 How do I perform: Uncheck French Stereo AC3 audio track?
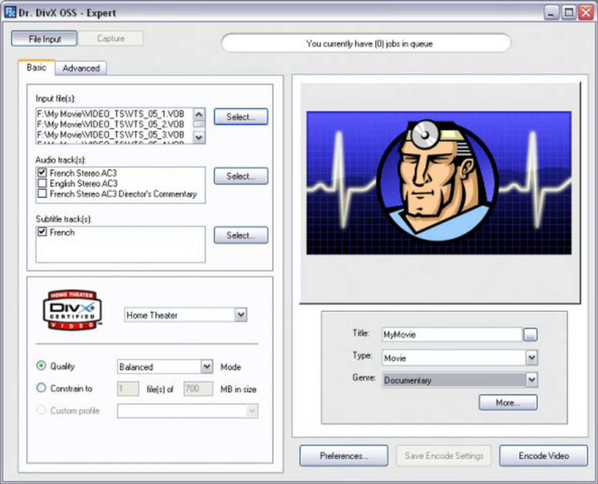click(42, 173)
